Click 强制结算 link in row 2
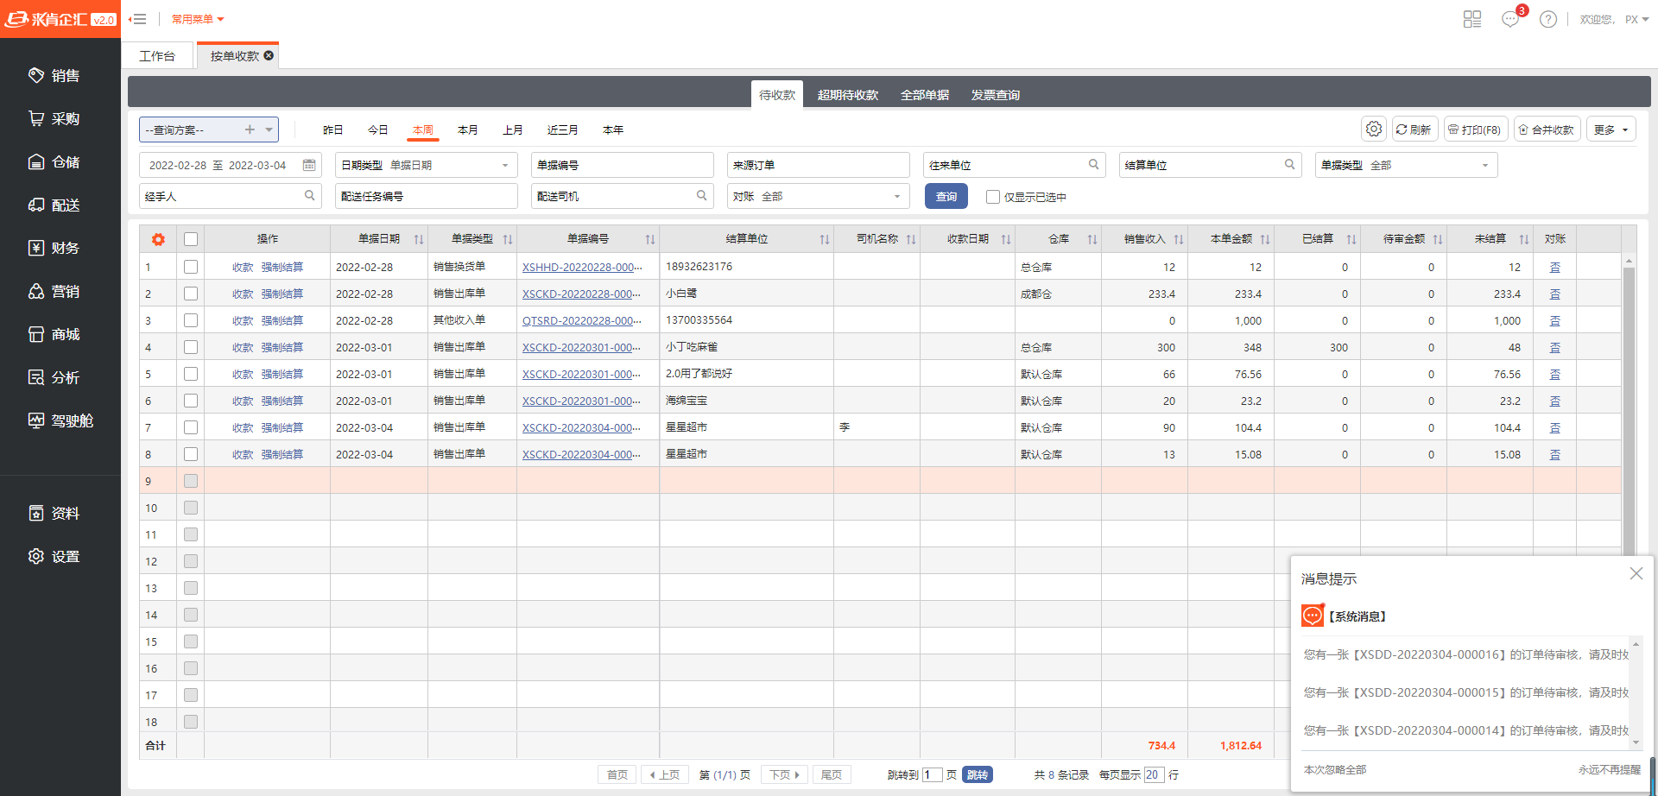 [x=282, y=294]
